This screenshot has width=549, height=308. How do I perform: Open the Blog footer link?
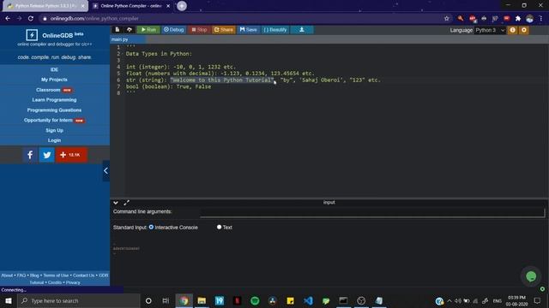34,275
